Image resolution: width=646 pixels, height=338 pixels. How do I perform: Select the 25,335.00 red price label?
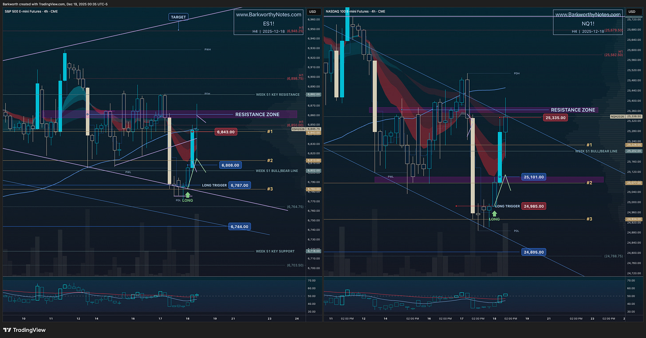556,118
